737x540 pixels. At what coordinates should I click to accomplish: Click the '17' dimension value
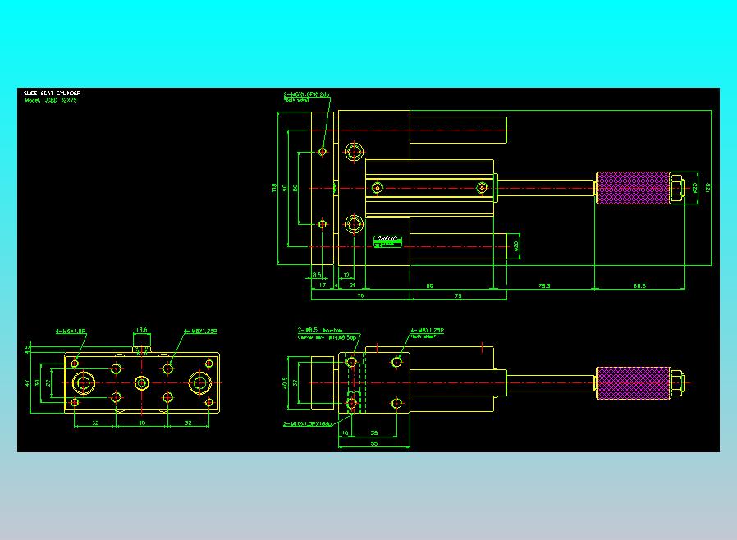click(x=323, y=285)
